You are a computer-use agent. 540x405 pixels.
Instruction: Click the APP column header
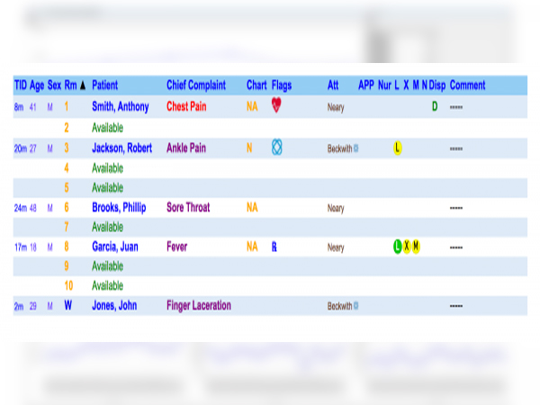coord(366,85)
